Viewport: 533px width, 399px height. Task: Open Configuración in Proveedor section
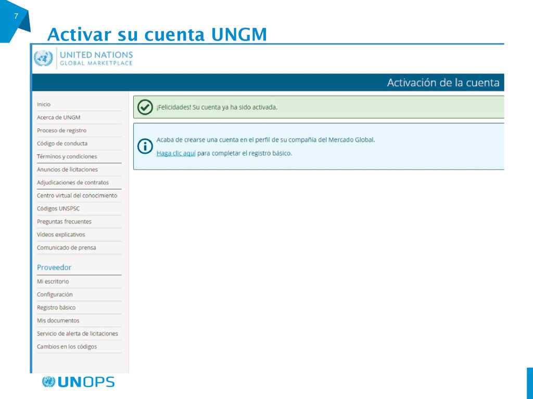55,295
